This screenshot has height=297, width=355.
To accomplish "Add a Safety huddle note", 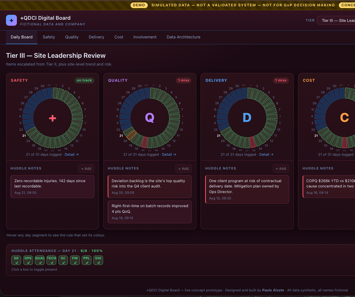I will [x=86, y=168].
